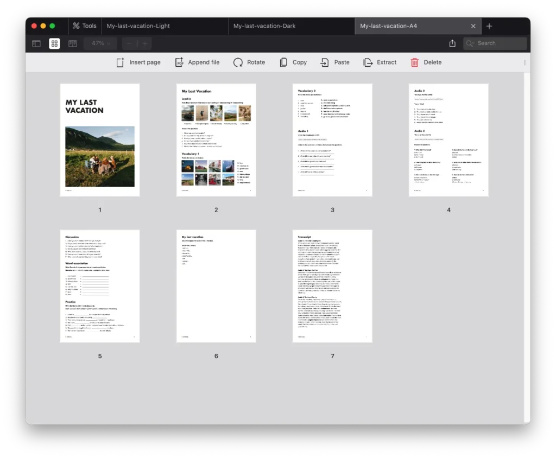Select page 3 thumbnail
The width and height of the screenshot is (556, 458).
click(332, 140)
